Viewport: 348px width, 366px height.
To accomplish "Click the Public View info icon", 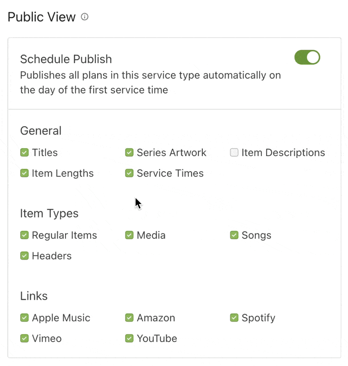I will click(x=84, y=17).
